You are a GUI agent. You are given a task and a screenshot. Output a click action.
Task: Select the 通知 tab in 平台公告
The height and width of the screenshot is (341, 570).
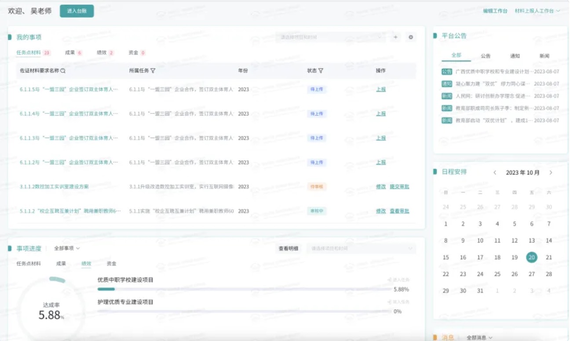coord(515,56)
